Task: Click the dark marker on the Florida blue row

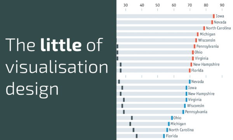Action: click(137, 136)
